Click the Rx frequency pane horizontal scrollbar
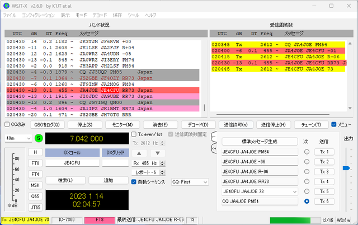Viewport: 358px width, 225px height. click(273, 114)
